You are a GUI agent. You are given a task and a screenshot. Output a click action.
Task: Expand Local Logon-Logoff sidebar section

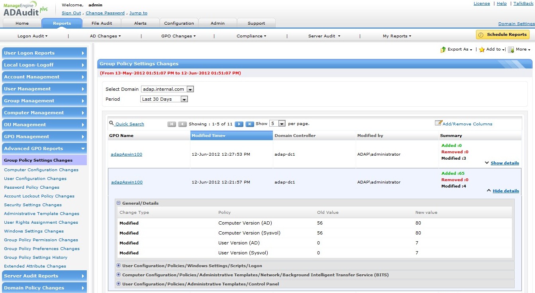44,65
